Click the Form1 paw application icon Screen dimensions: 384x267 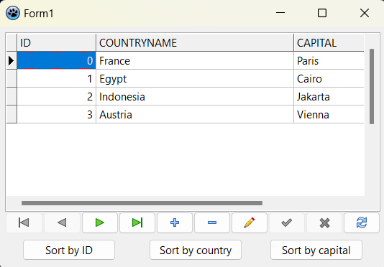[x=13, y=13]
